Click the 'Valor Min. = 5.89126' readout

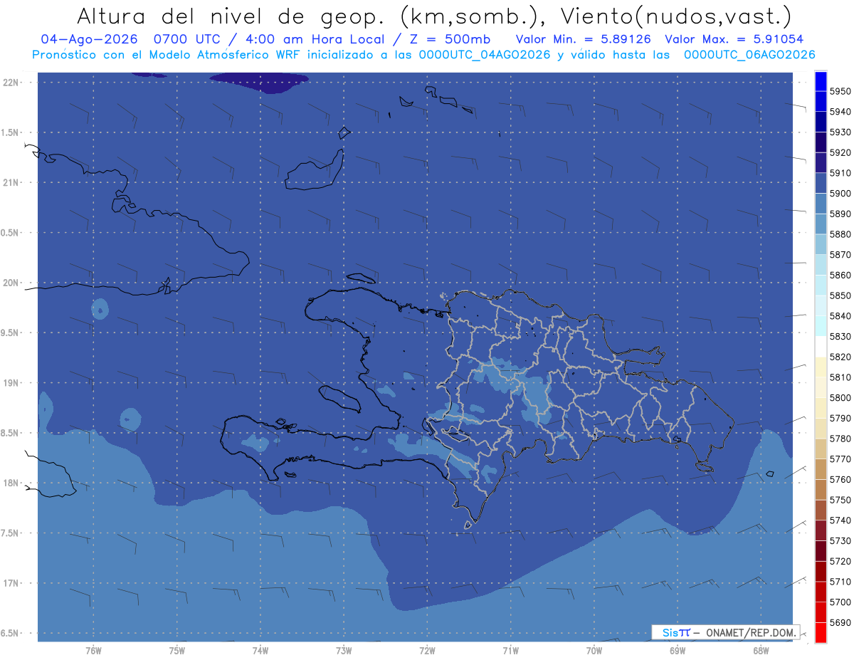583,39
